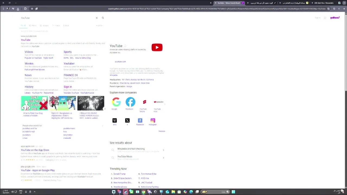
Task: Open the YouTube Shorts company icon
Action: [x=144, y=102]
